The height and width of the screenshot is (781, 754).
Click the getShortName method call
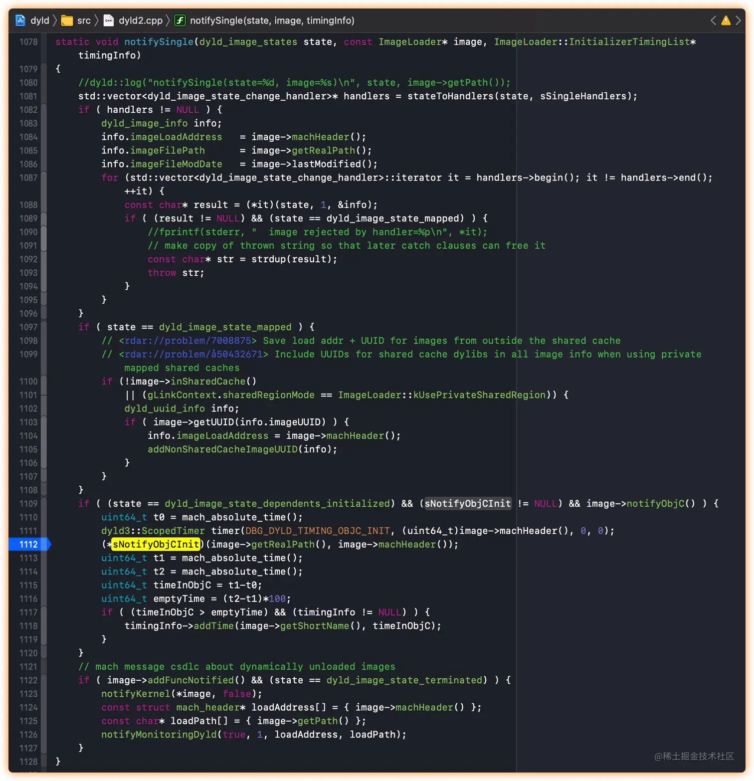tap(315, 626)
